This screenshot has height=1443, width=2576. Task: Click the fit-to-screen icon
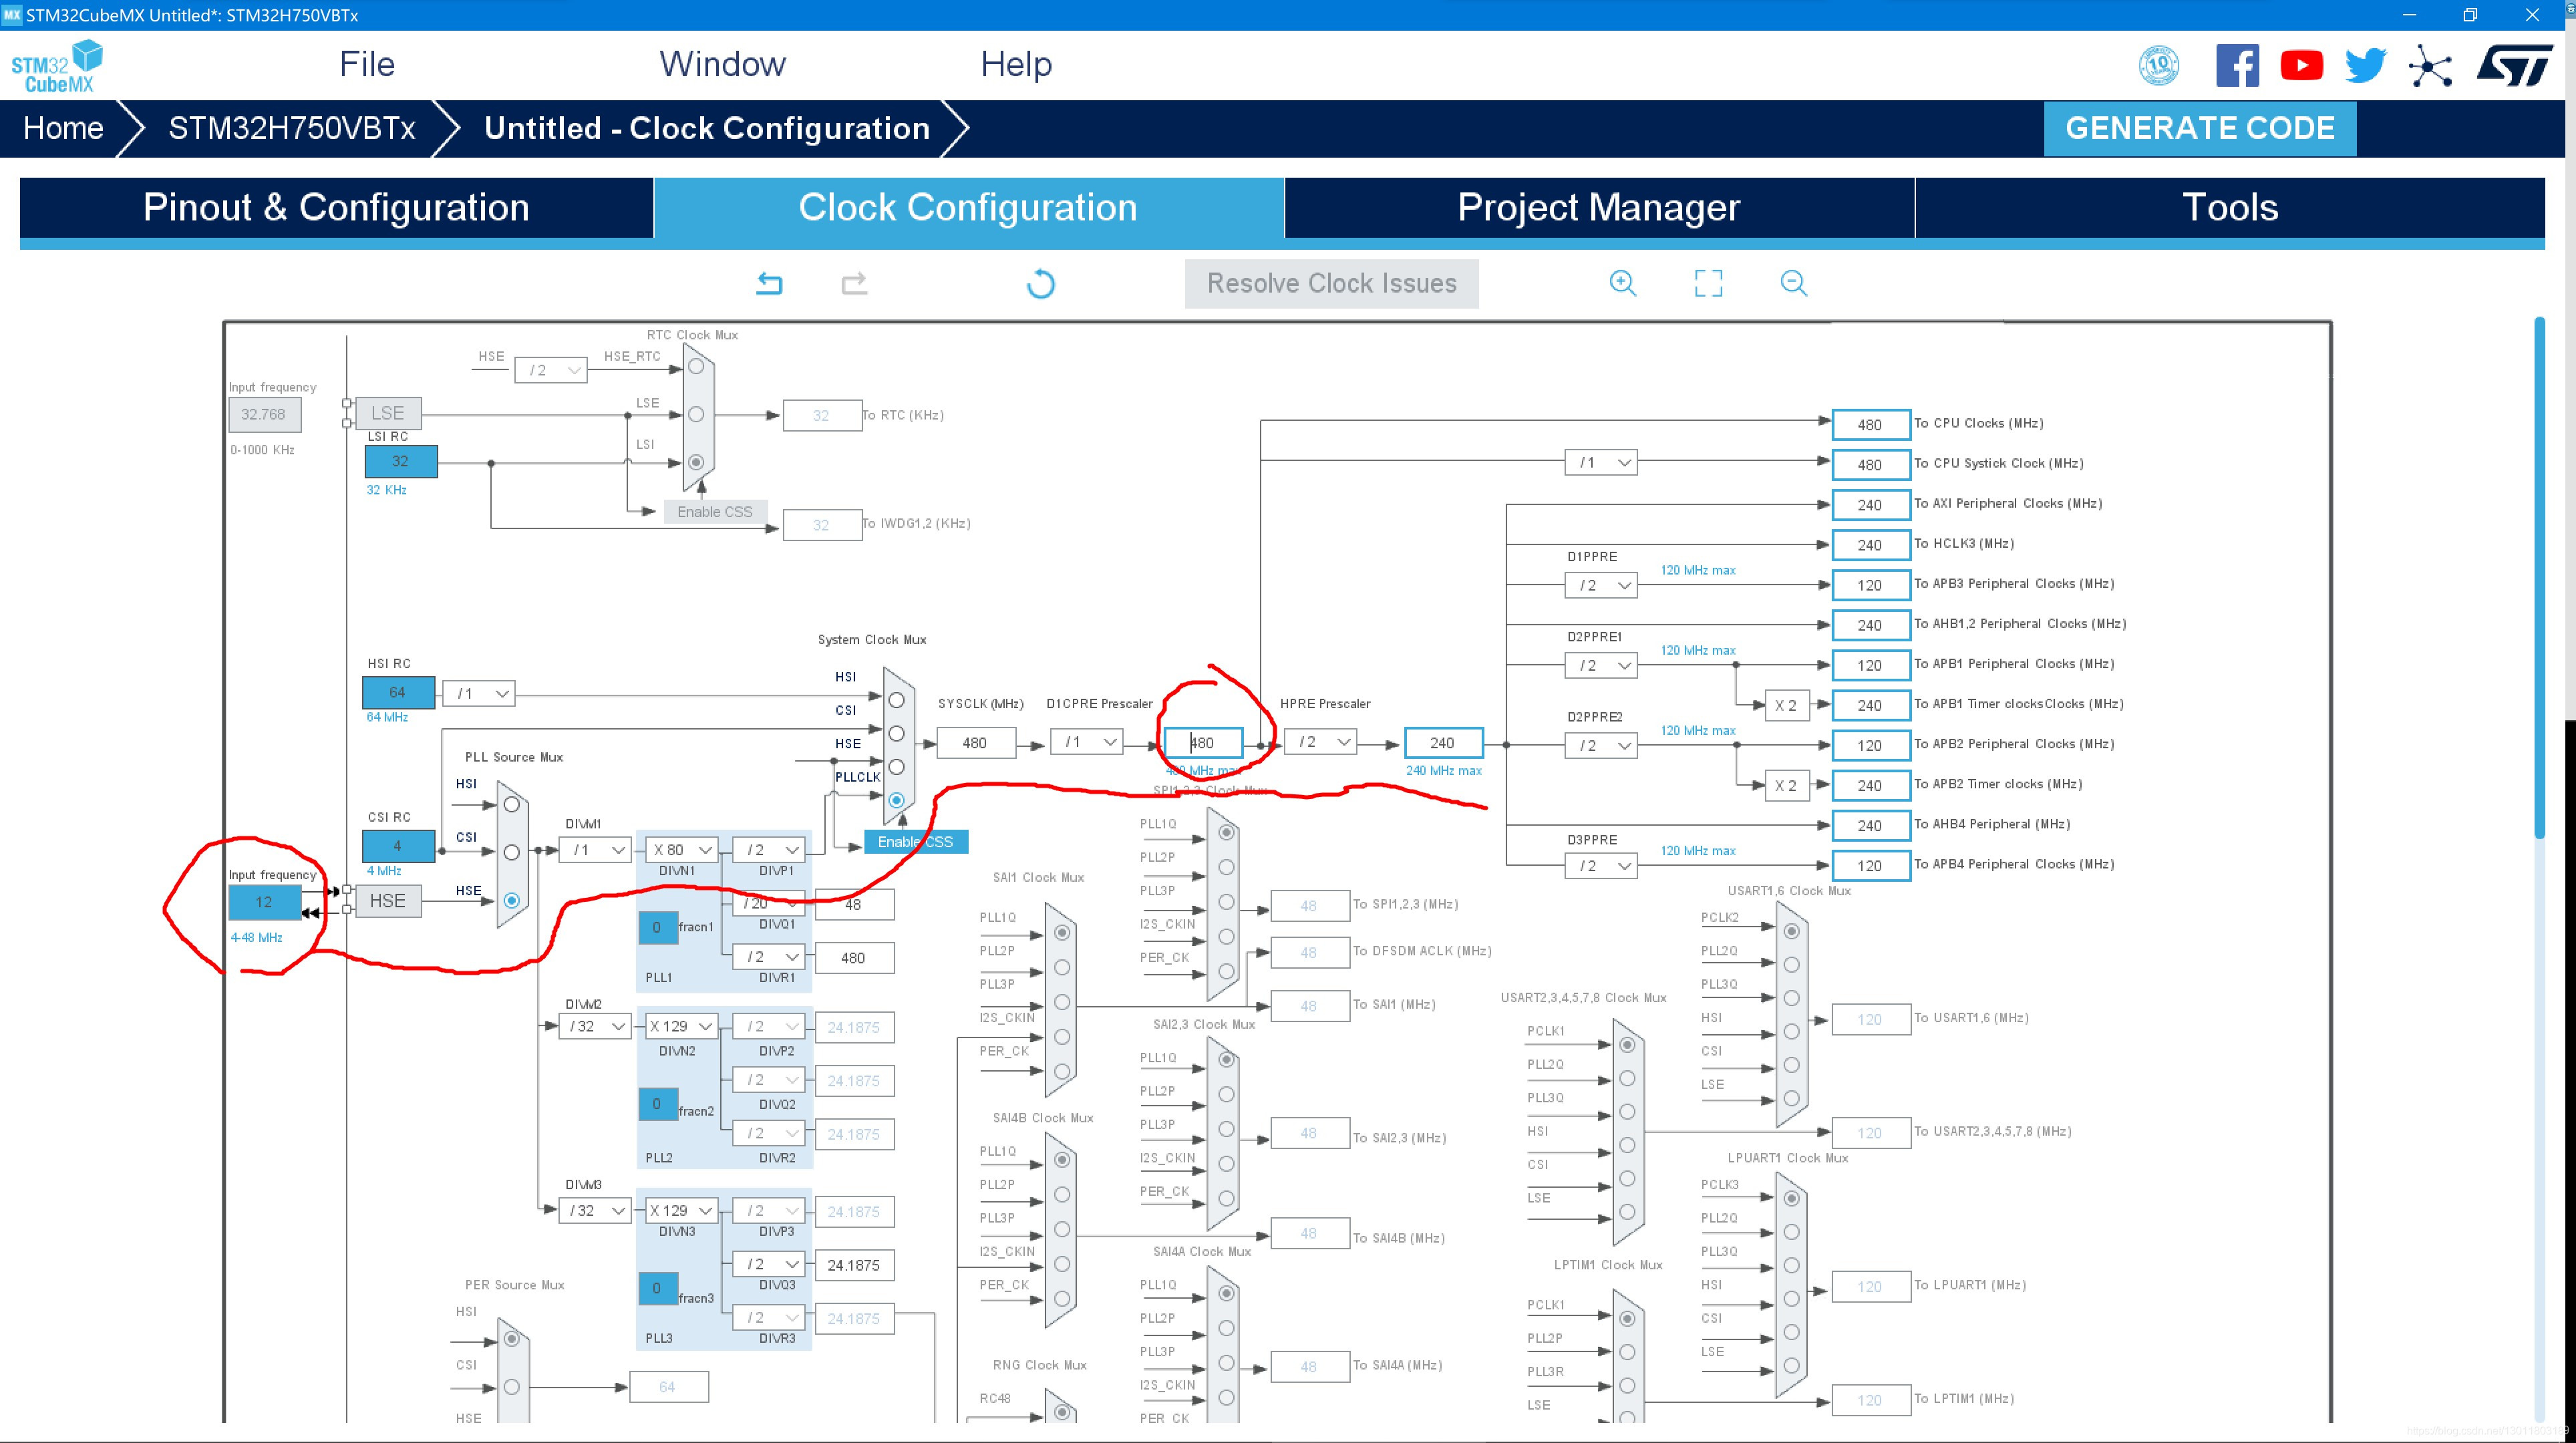(1708, 283)
